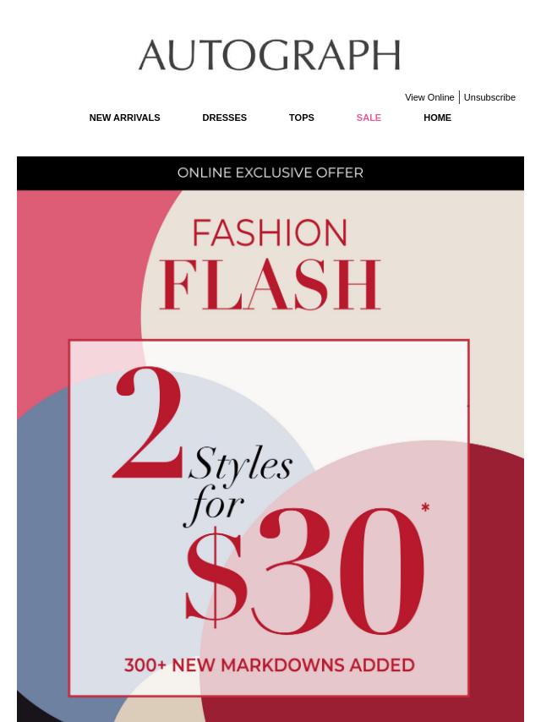Click the large FLASH headline
This screenshot has width=541, height=722.
pos(270,285)
